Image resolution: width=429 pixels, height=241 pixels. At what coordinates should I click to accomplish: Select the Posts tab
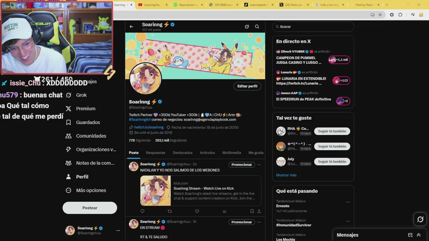(134, 153)
